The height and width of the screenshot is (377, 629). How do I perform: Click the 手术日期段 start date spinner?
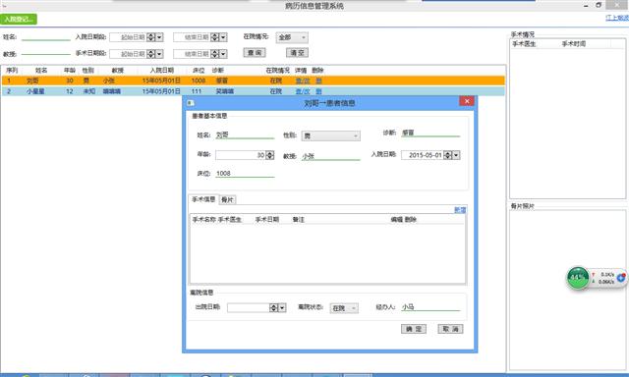click(x=151, y=54)
